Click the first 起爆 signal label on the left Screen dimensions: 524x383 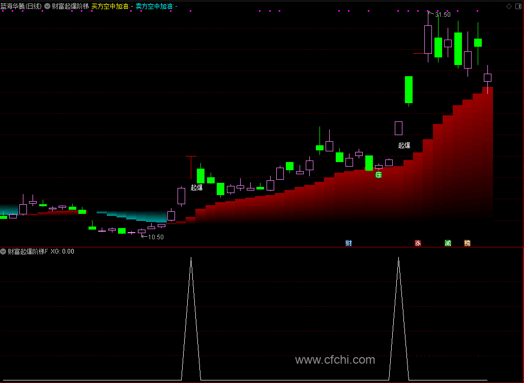pyautogui.click(x=196, y=187)
